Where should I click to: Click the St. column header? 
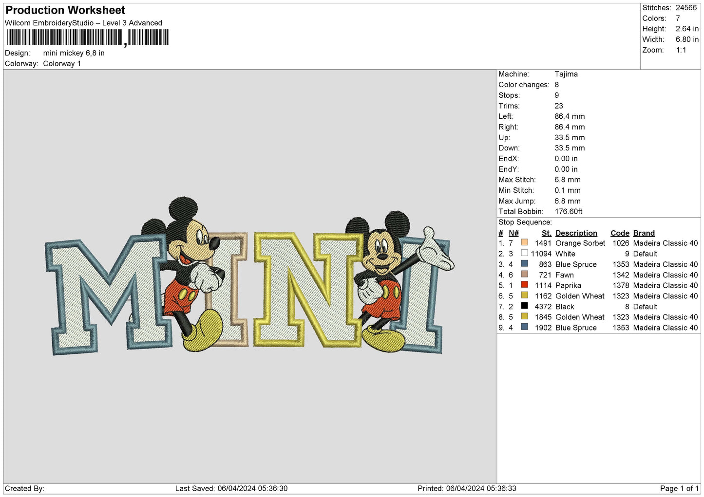[x=547, y=233]
